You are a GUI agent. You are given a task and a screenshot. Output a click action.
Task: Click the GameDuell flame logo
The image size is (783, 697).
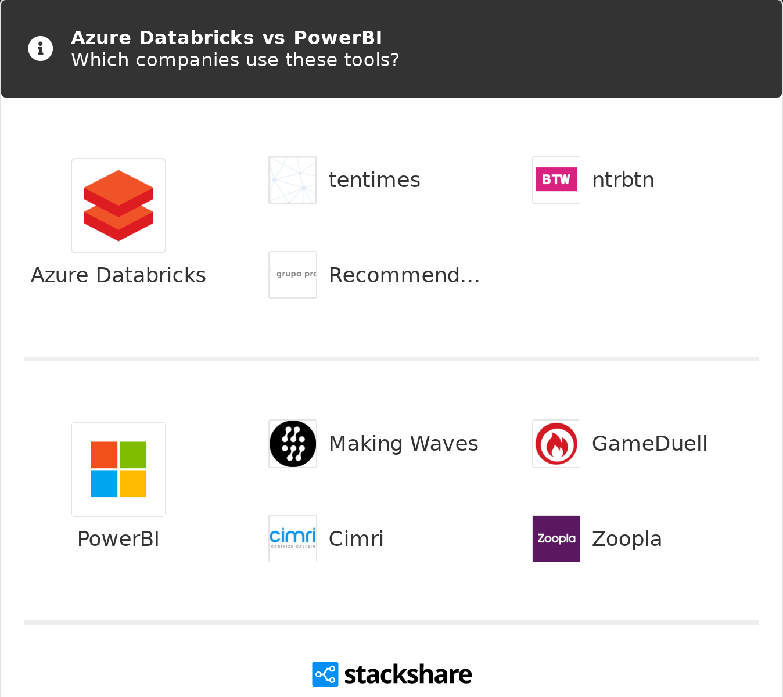(x=556, y=444)
